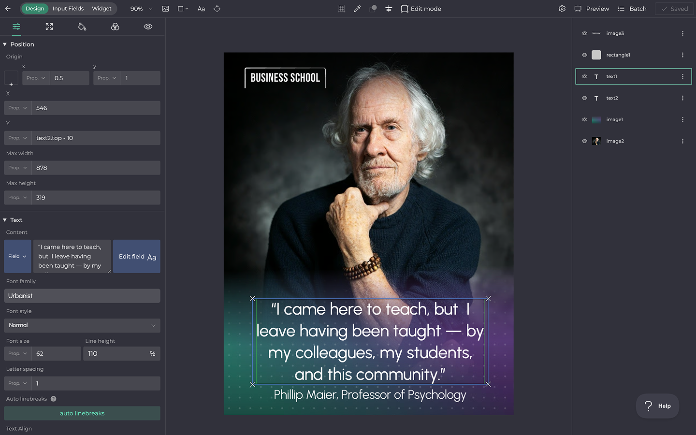This screenshot has height=435, width=696.
Task: Toggle the grid overlay icon
Action: click(x=341, y=9)
